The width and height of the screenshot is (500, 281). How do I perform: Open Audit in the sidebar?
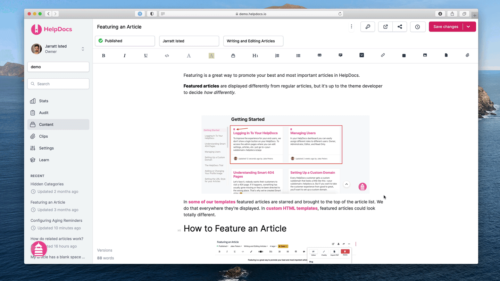58,113
